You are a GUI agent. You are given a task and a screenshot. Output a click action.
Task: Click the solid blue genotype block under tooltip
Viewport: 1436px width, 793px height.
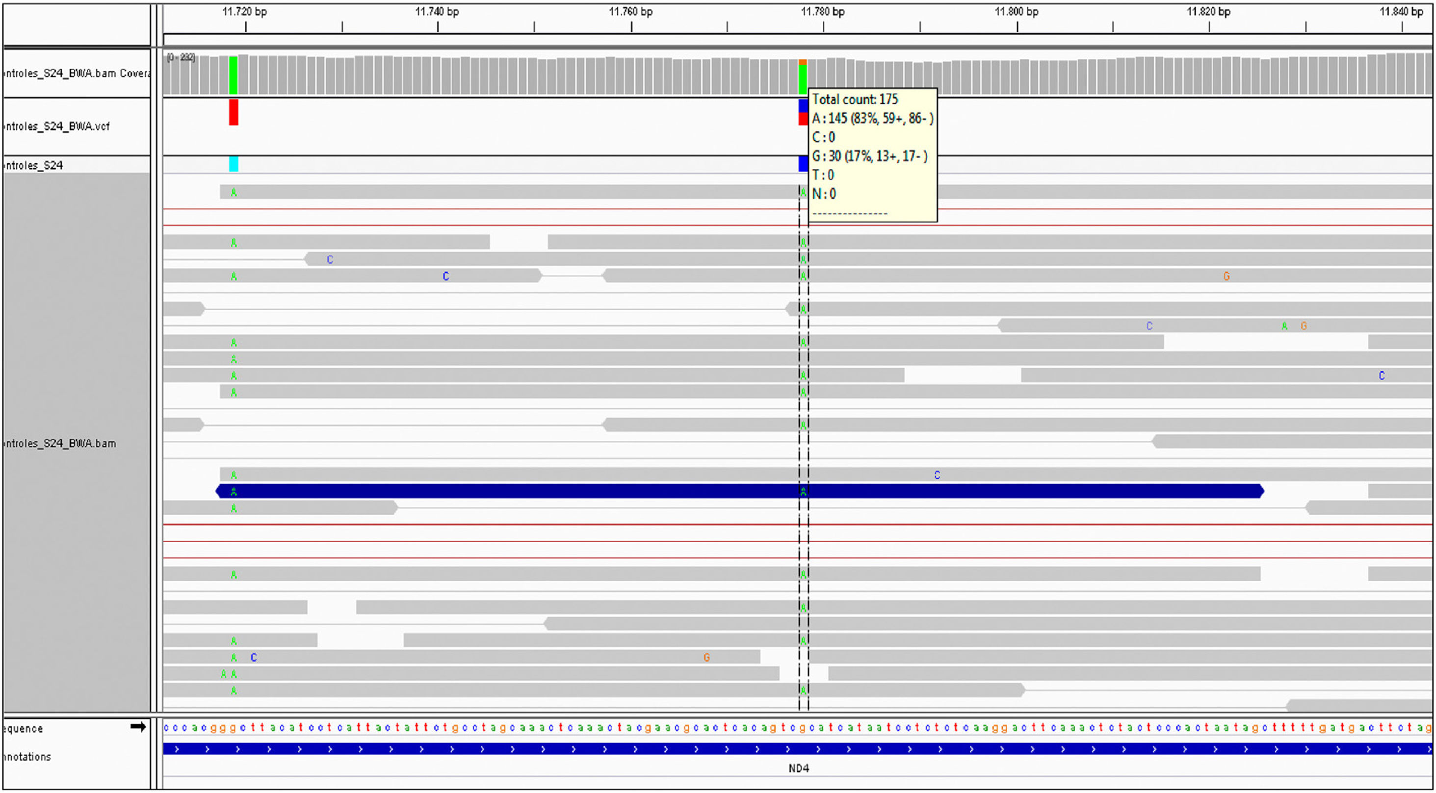pyautogui.click(x=803, y=164)
